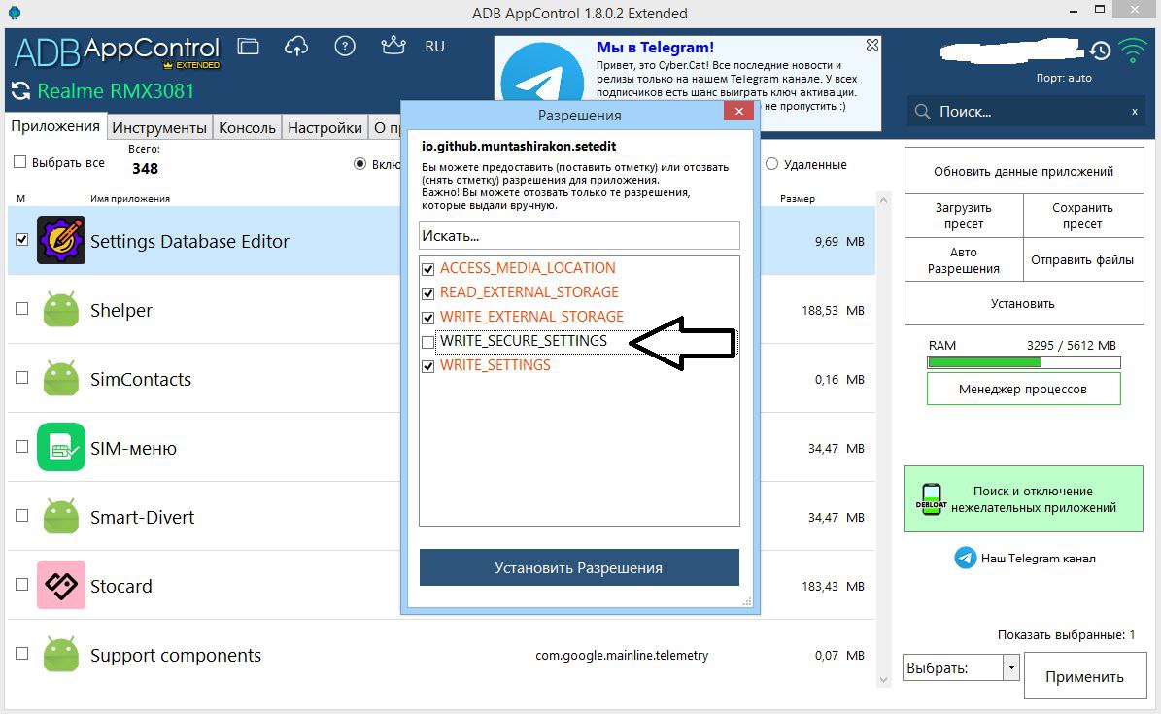The height and width of the screenshot is (714, 1161).
Task: Open the Наш Telegram канал link
Action: [1038, 559]
